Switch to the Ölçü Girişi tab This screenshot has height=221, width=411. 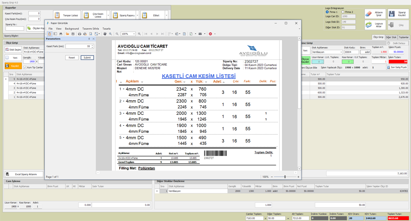tap(378, 37)
